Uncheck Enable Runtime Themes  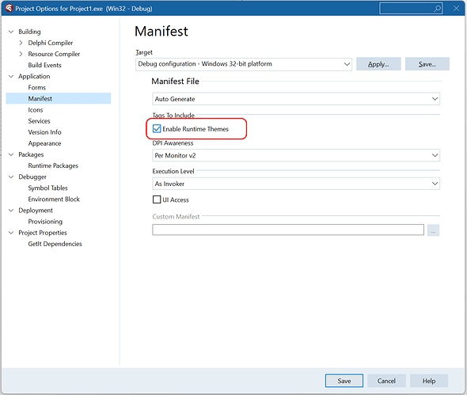(157, 129)
